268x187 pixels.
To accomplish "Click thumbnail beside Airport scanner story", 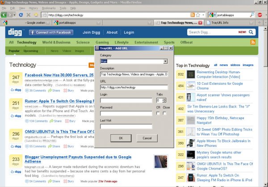I will click(191, 97).
